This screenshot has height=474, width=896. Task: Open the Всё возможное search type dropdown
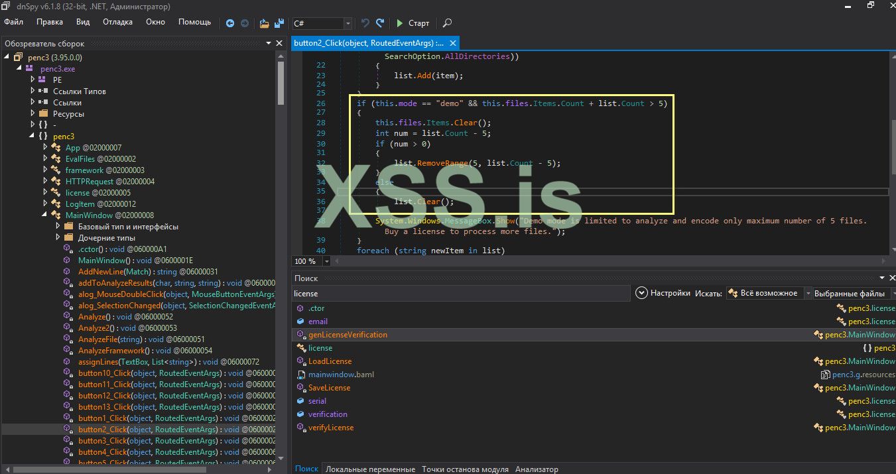click(x=808, y=293)
